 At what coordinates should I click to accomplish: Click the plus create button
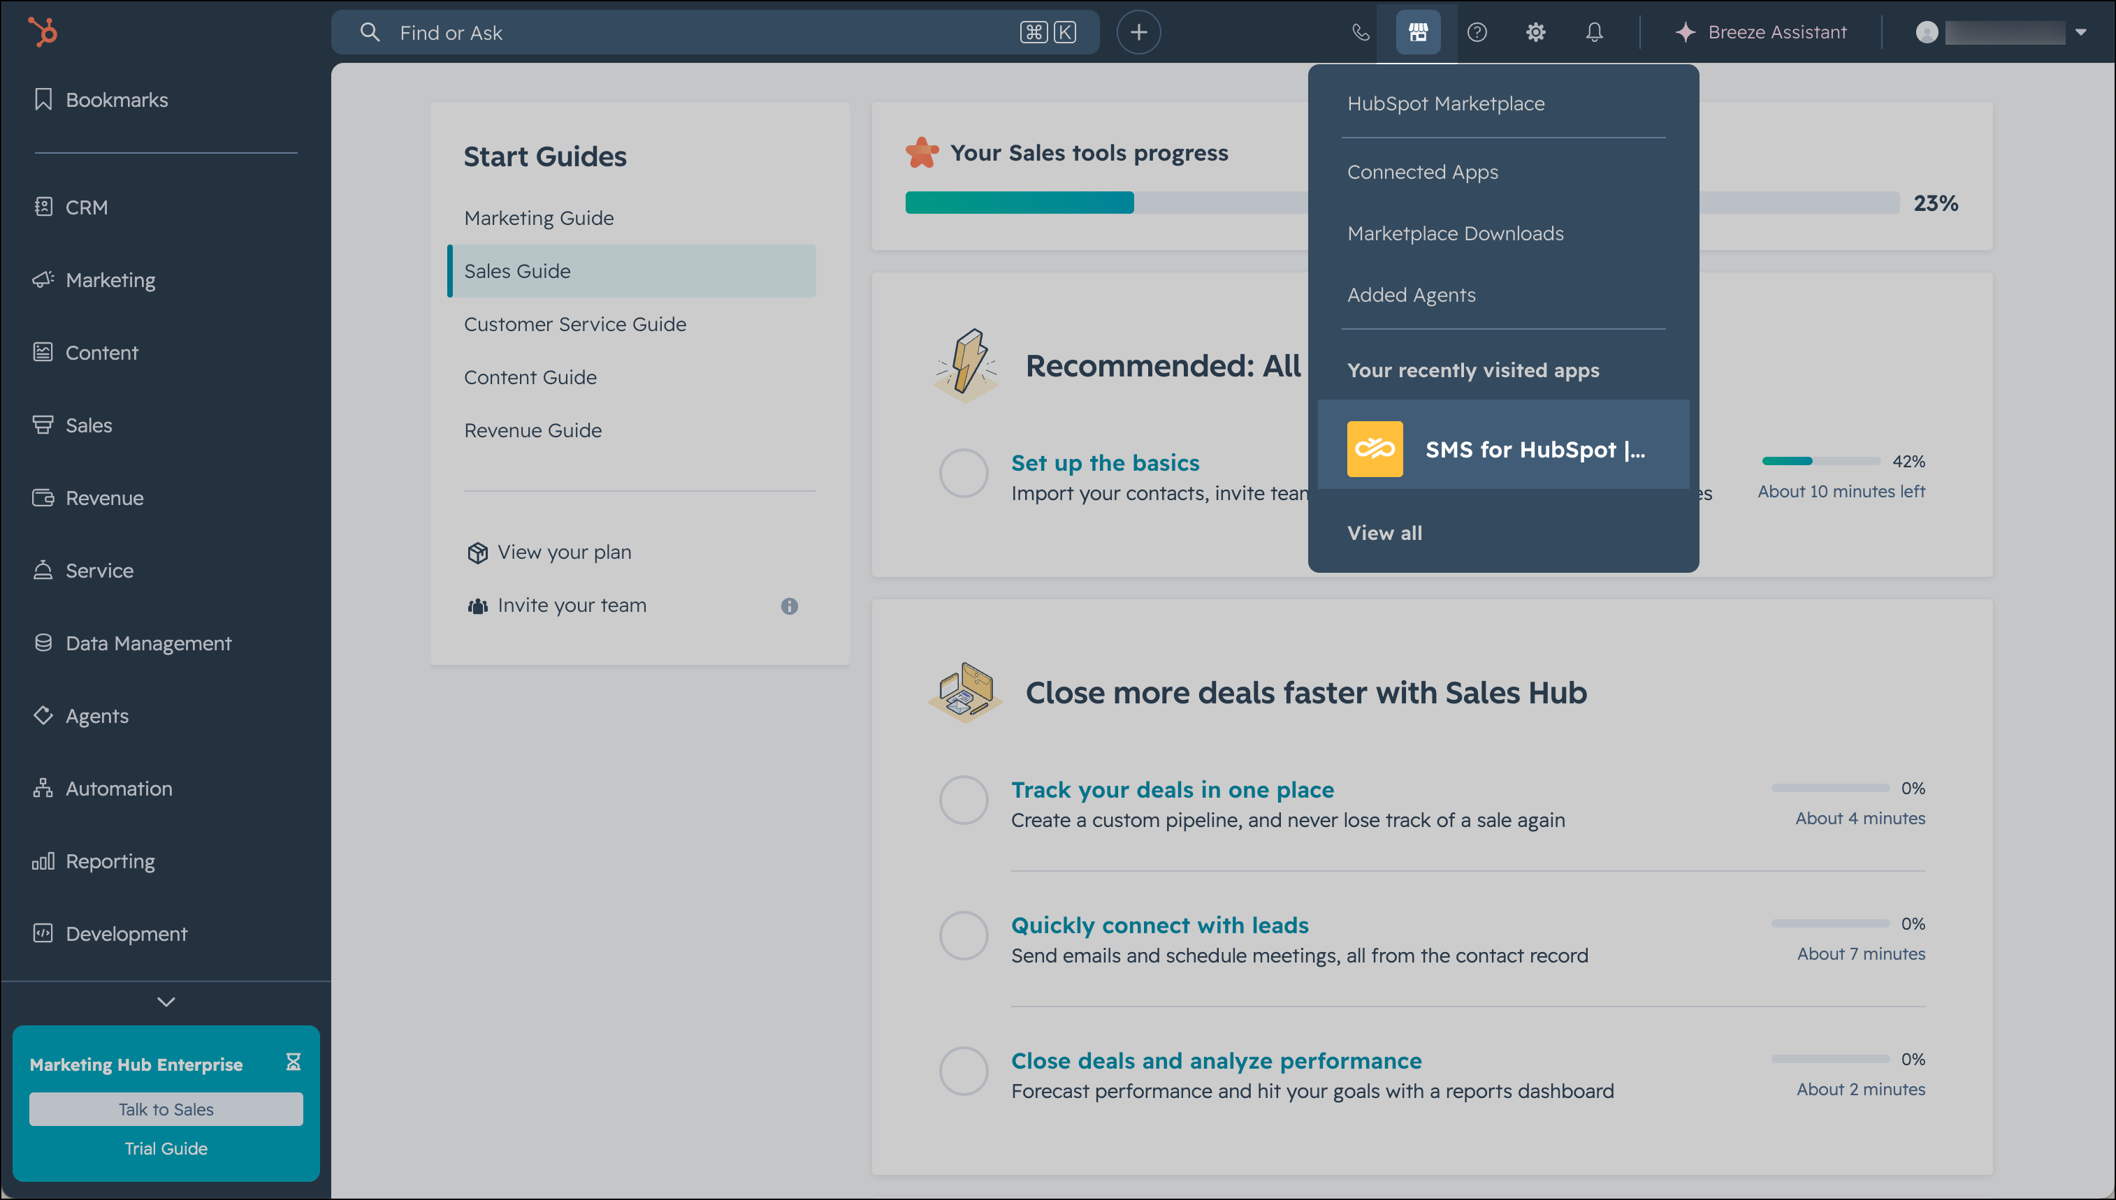pos(1138,32)
